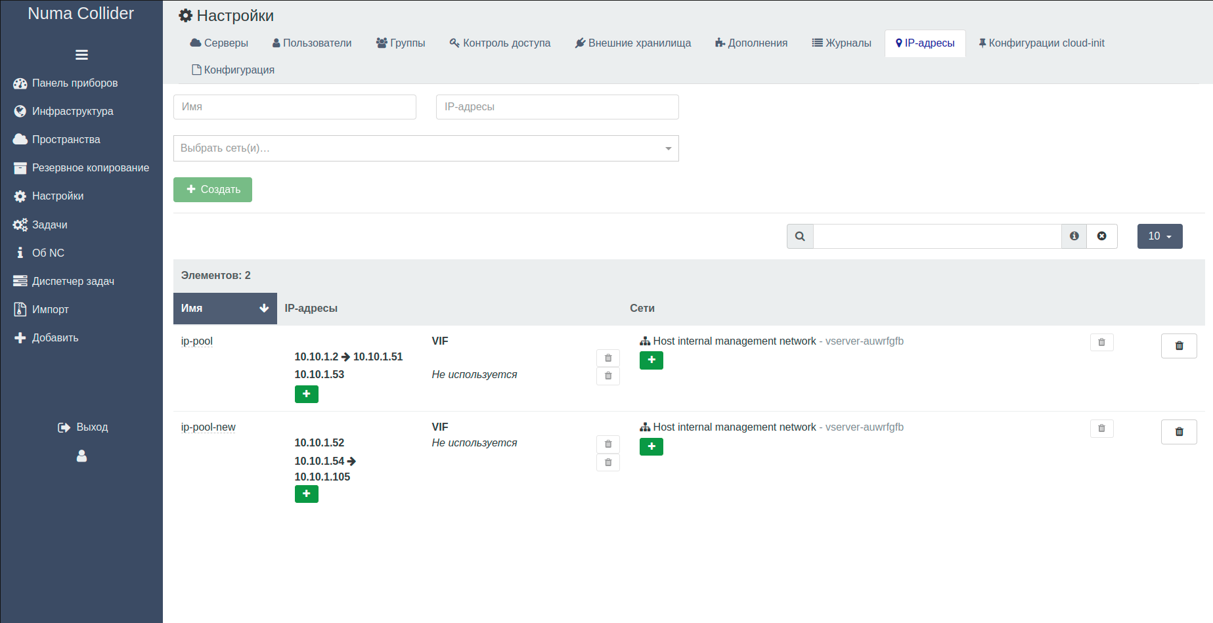Delete range 10.10.1.54–10.10.1.105 trash icon
Viewport: 1213px width, 623px height.
[608, 463]
